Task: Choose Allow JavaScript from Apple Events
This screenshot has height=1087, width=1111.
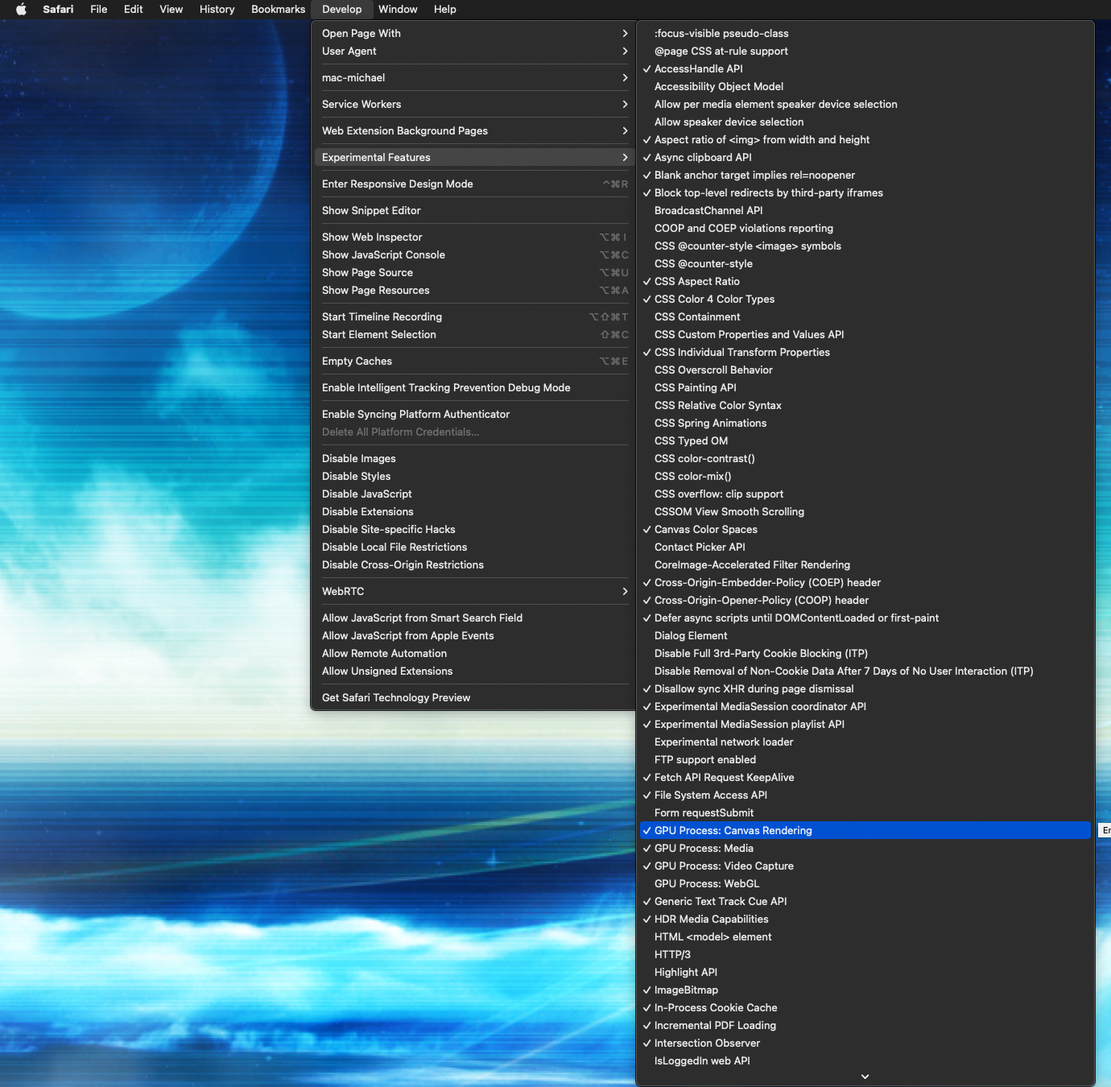Action: pos(473,635)
